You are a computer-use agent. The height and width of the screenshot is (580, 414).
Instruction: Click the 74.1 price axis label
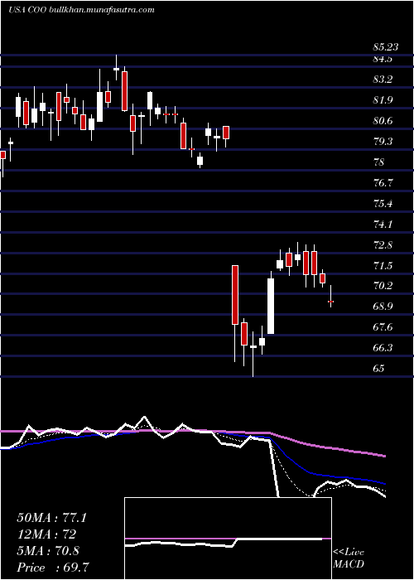(383, 225)
